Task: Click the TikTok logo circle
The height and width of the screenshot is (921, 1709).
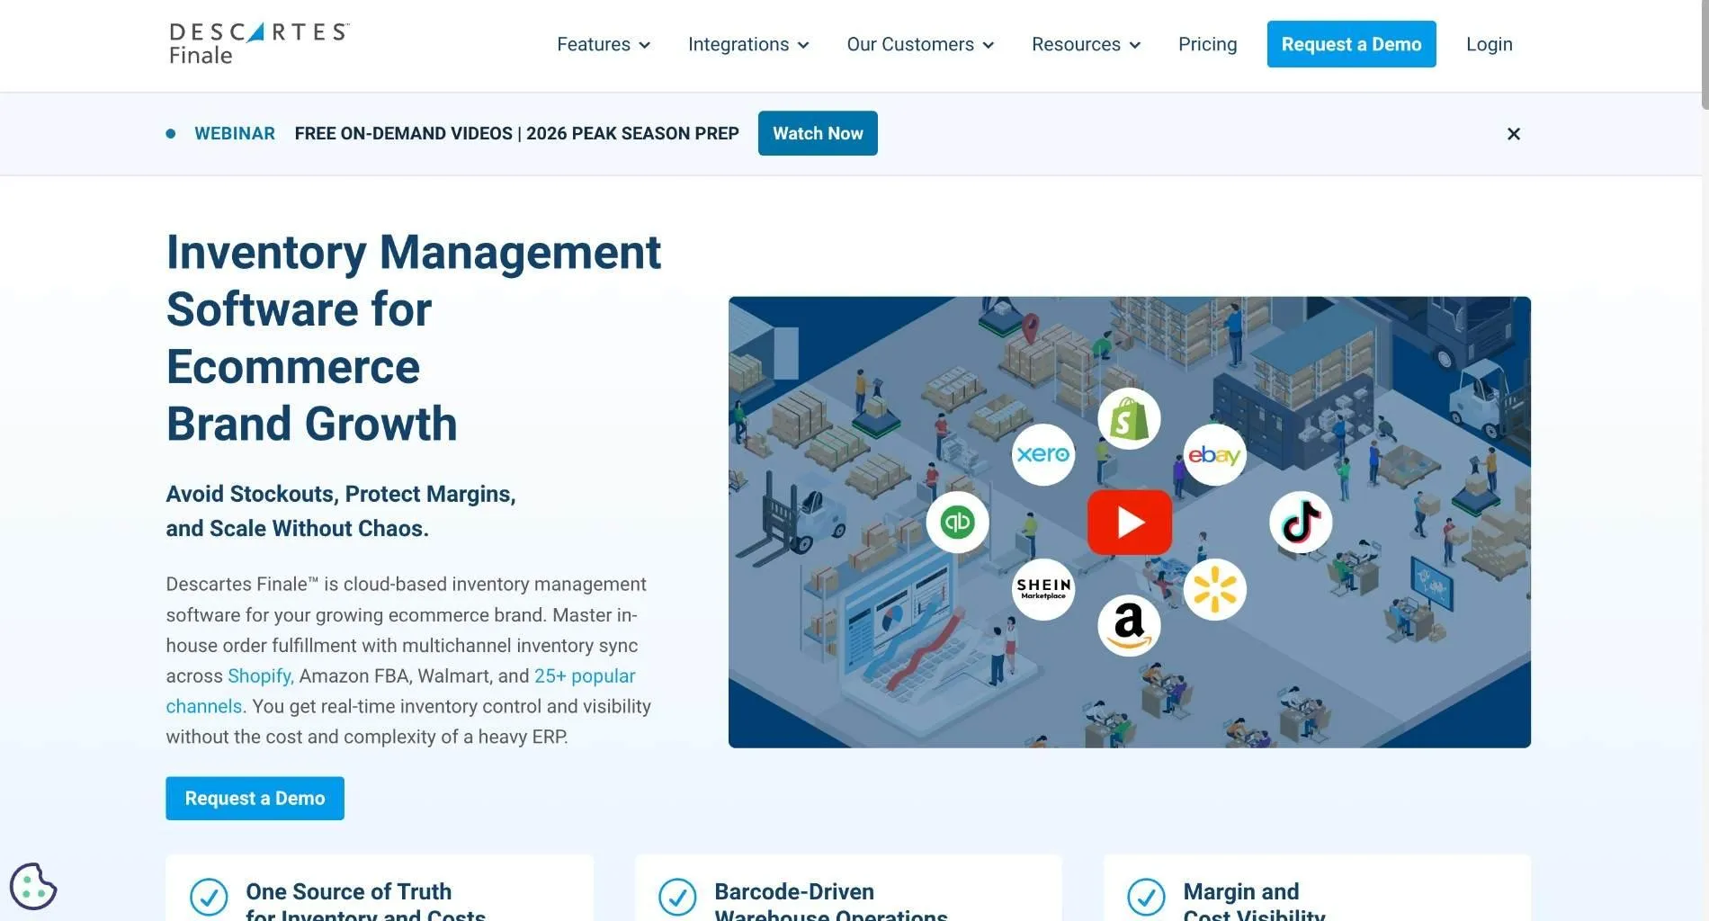Action: [x=1301, y=522]
